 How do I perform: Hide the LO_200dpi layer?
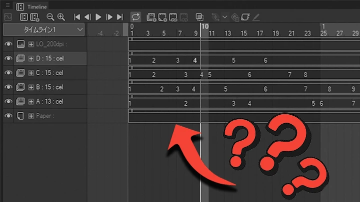[8, 44]
